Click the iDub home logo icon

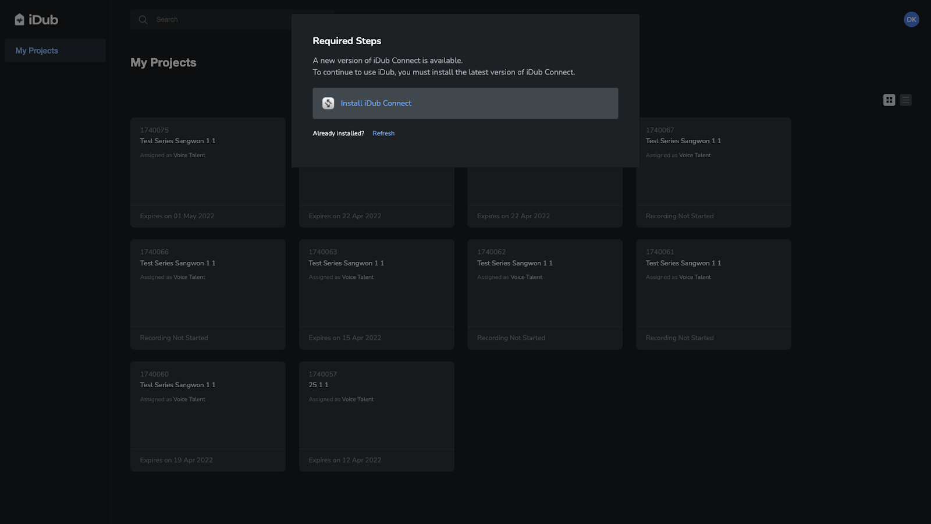click(x=19, y=20)
